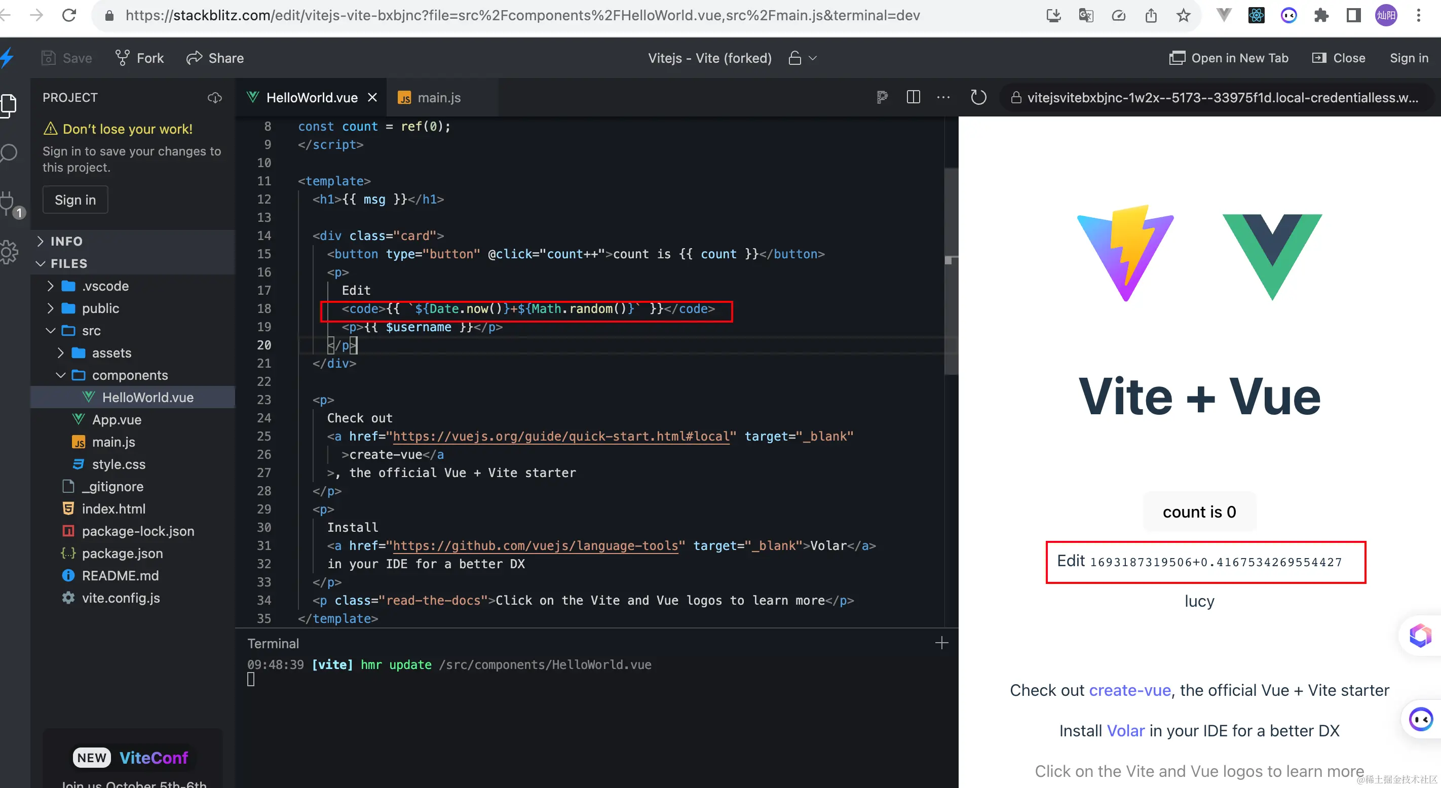Add a new terminal with plus icon

tap(941, 643)
